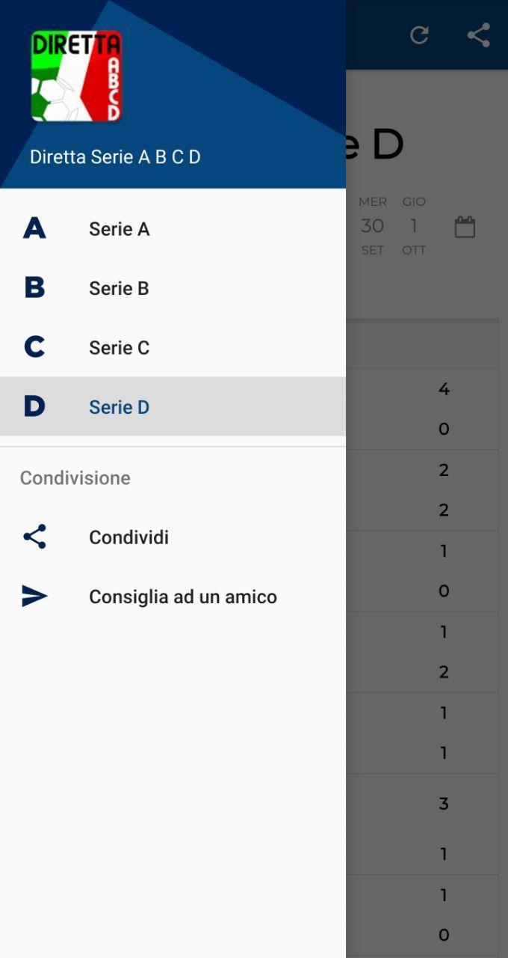This screenshot has width=508, height=958.
Task: Select the GIO 1 OTT date
Action: click(x=414, y=226)
